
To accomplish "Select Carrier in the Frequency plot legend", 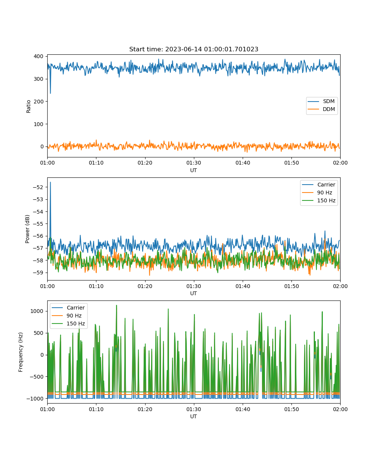I will point(68,308).
